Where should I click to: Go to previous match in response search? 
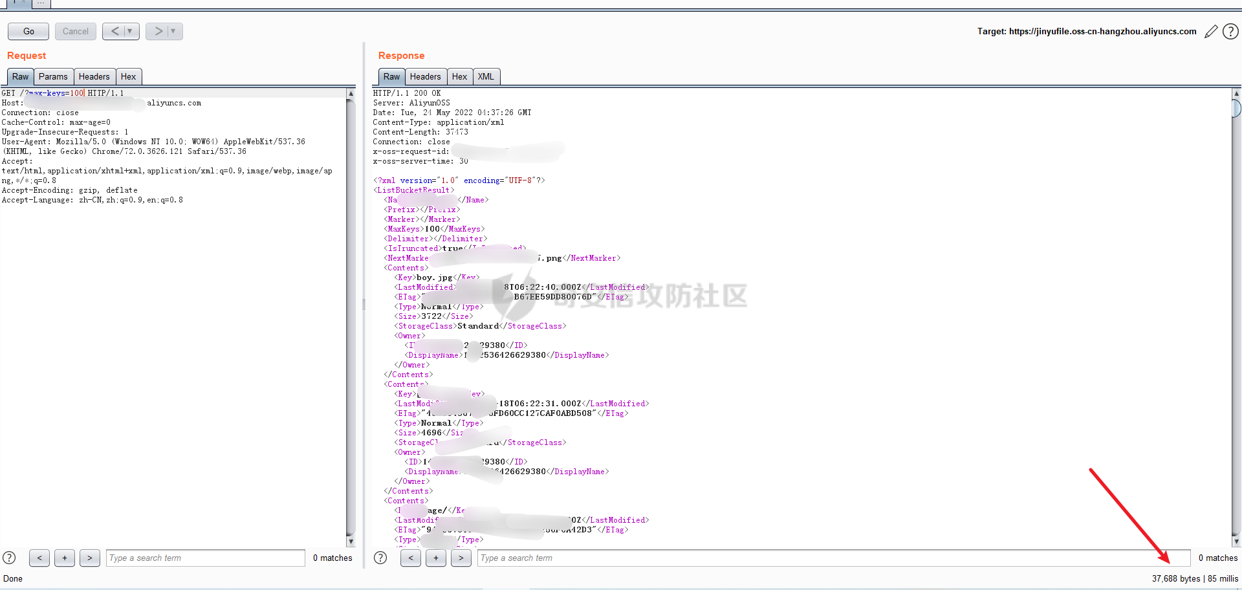click(x=411, y=558)
